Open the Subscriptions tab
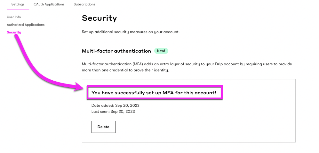The image size is (319, 153). 84,4
